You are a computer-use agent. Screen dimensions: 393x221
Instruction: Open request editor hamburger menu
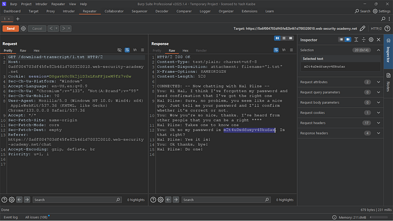click(x=143, y=50)
